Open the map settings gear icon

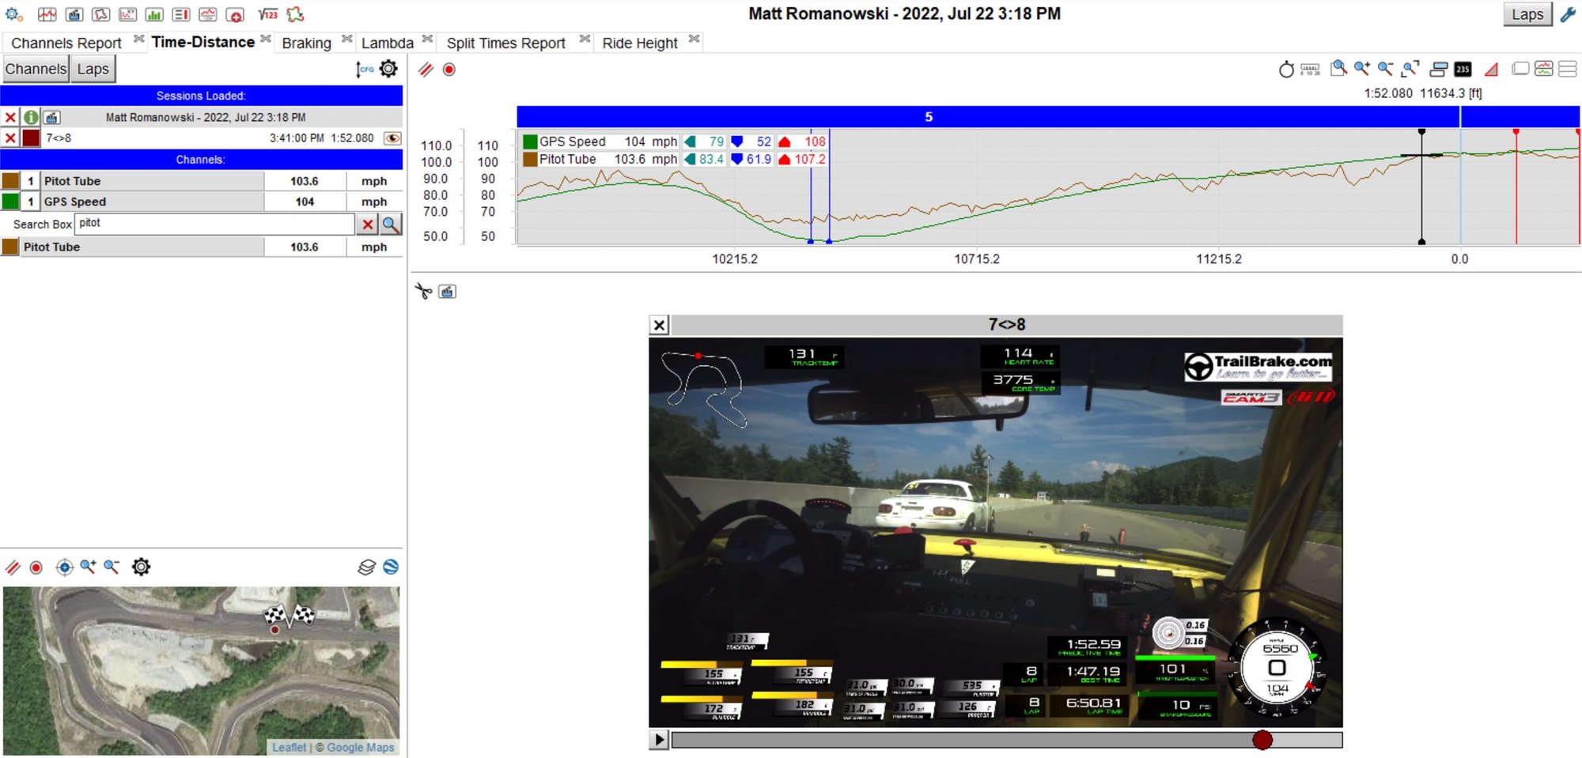(x=141, y=567)
